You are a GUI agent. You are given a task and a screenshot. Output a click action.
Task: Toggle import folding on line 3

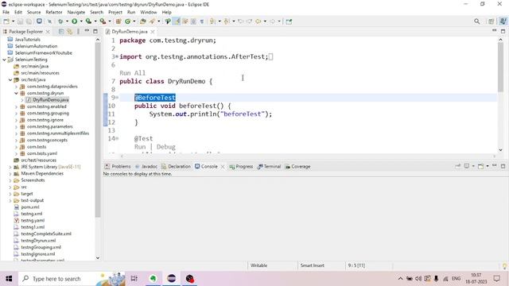117,56
